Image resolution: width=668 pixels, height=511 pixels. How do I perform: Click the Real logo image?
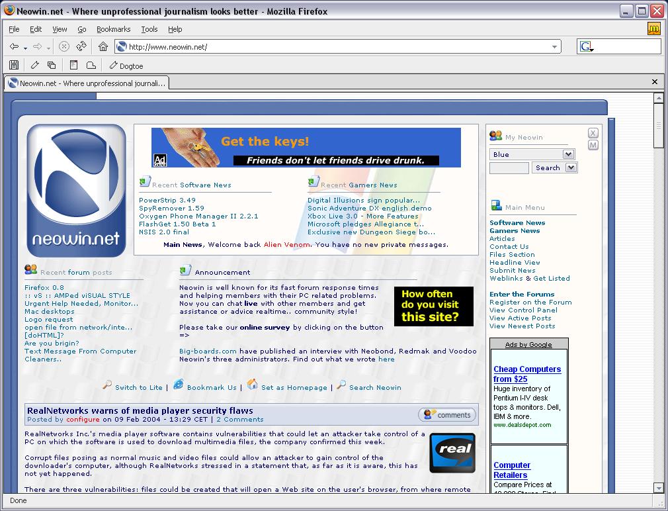[x=452, y=453]
